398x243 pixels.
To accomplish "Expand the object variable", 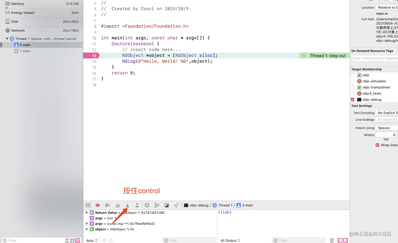I will coord(87,229).
